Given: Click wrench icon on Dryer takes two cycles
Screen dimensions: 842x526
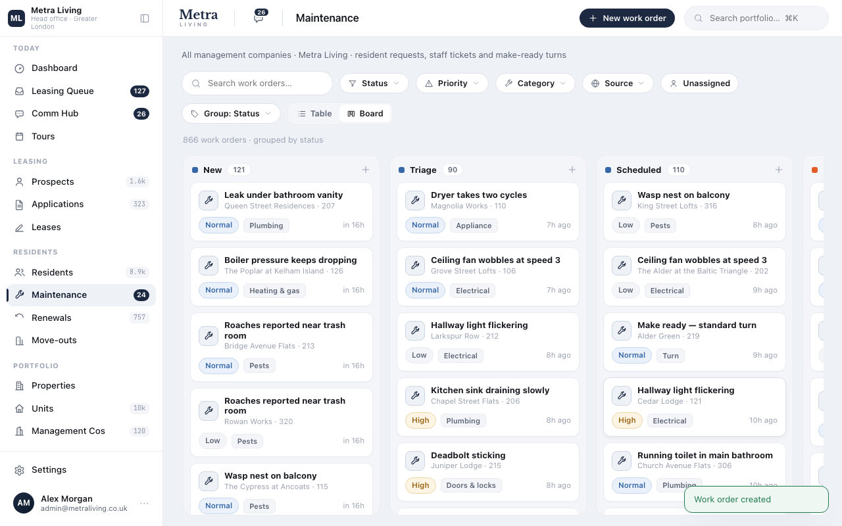Looking at the screenshot, I should pos(415,201).
